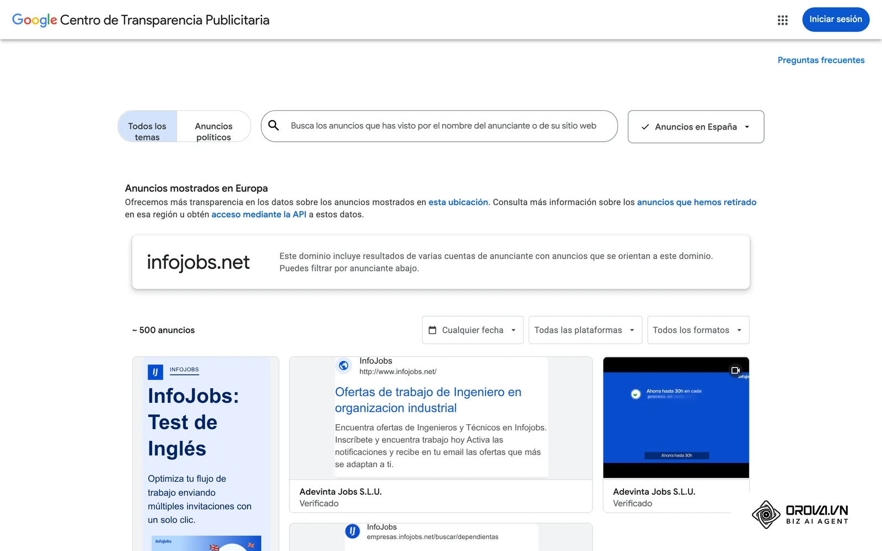
Task: Open acceso mediante la API link
Action: [x=259, y=214]
